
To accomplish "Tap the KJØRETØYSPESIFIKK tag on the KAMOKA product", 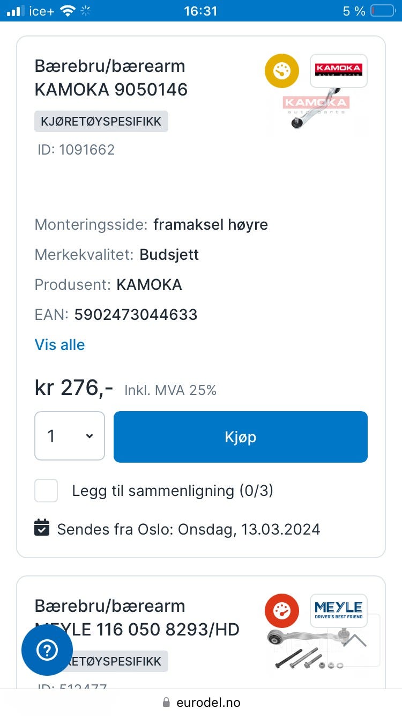I will tap(101, 121).
